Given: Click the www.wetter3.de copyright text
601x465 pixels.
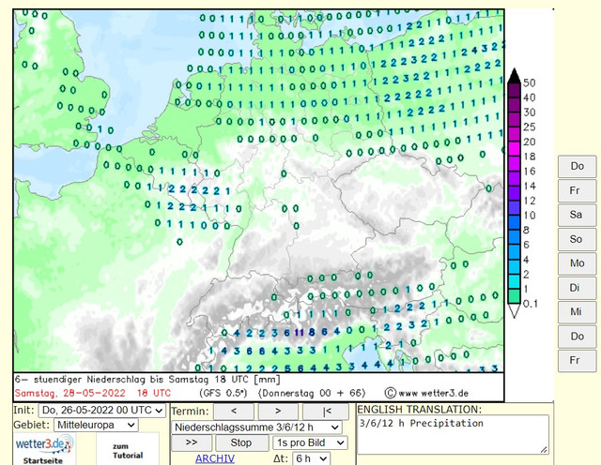Looking at the screenshot, I should pyautogui.click(x=426, y=394).
